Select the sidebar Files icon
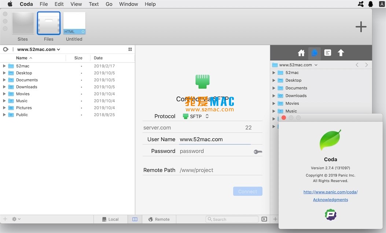 coord(315,53)
